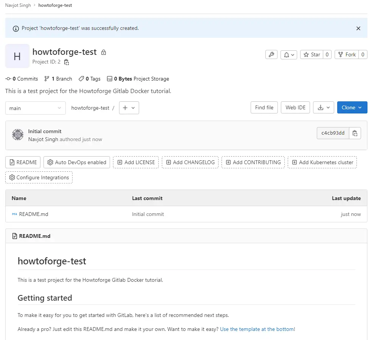This screenshot has height=340, width=372.
Task: Click commit SHA c4cb93dd
Action: pyautogui.click(x=333, y=133)
